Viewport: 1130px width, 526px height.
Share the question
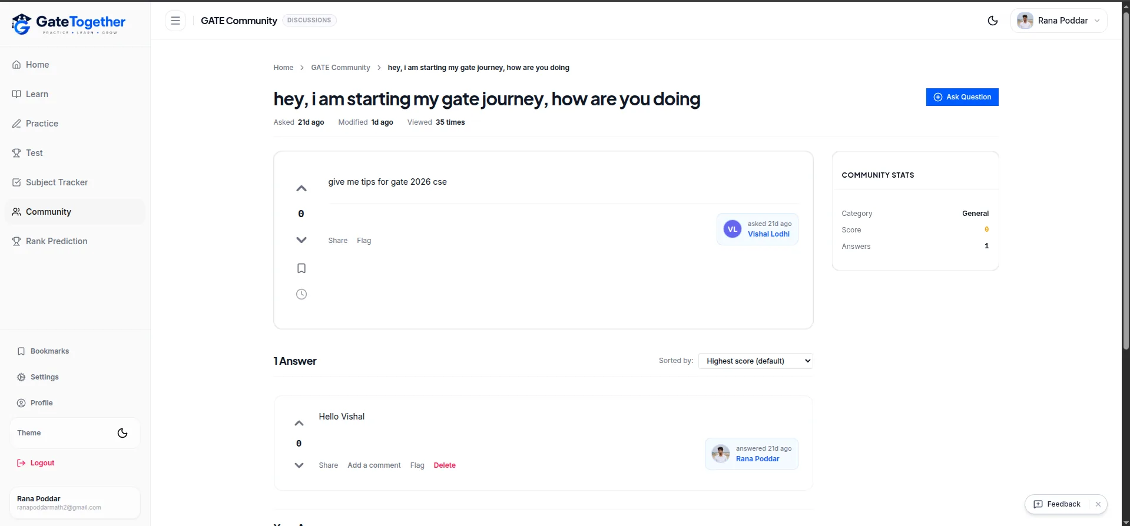[338, 241]
